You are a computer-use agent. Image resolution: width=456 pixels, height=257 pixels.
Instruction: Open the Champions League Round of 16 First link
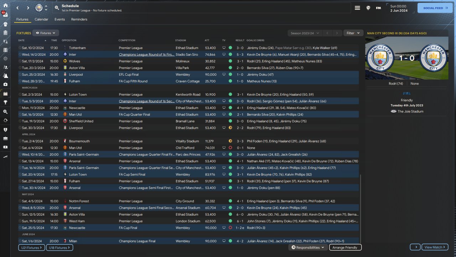coord(146,55)
